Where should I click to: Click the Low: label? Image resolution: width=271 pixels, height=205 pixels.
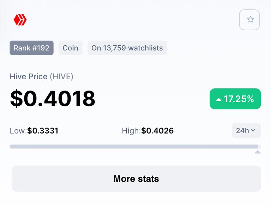(18, 131)
